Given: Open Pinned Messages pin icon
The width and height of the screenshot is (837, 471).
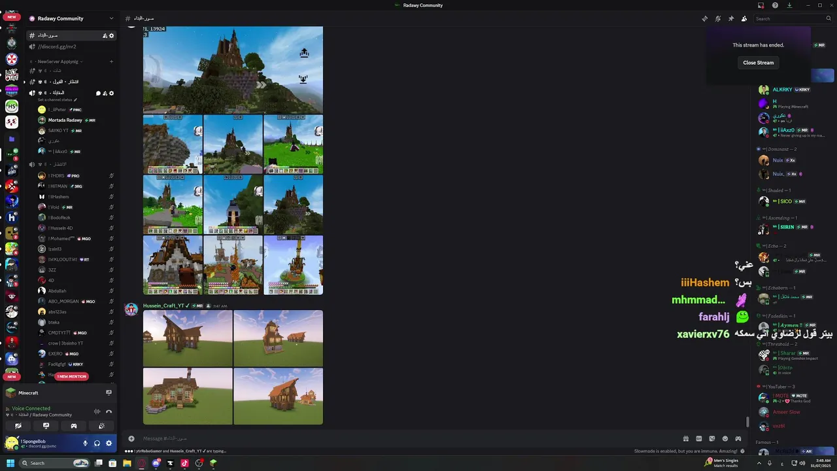Looking at the screenshot, I should tap(731, 18).
